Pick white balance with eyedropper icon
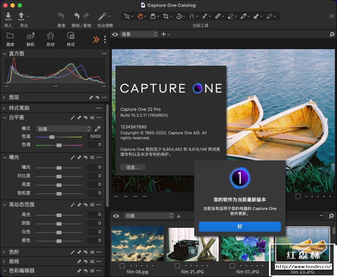The height and width of the screenshot is (277, 337). click(97, 128)
